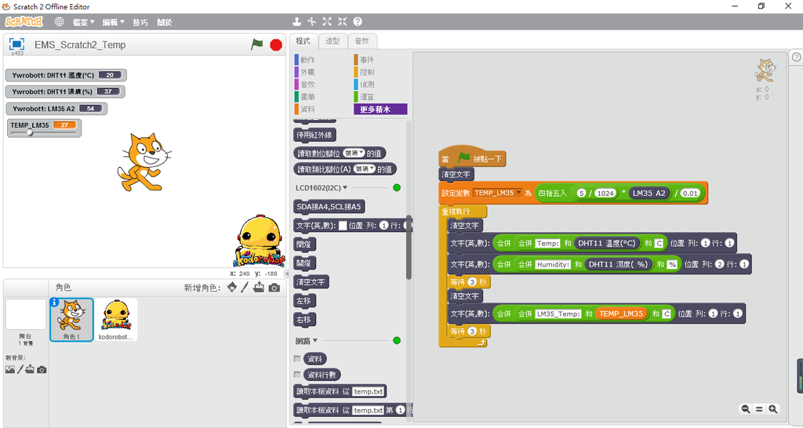Select the scissors delete tool

tap(311, 22)
